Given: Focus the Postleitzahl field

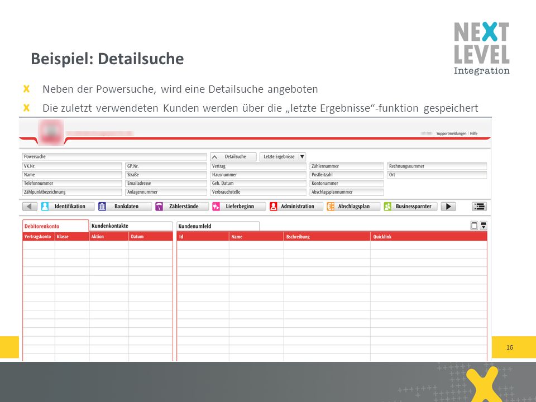Looking at the screenshot, I should click(347, 175).
